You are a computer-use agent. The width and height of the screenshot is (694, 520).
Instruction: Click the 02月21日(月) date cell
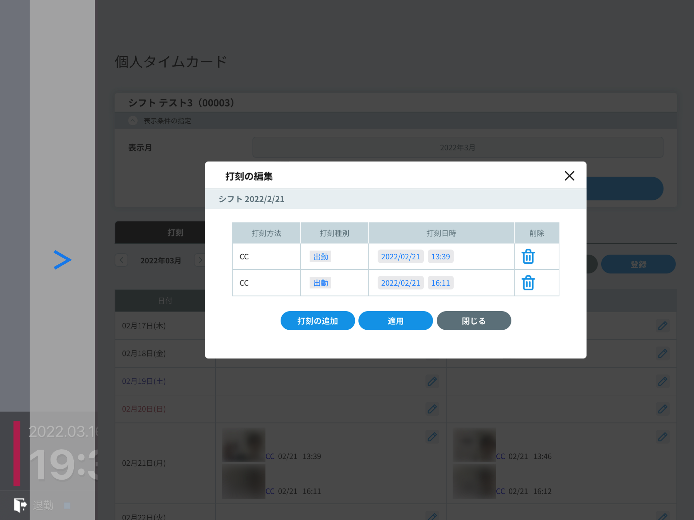[165, 463]
